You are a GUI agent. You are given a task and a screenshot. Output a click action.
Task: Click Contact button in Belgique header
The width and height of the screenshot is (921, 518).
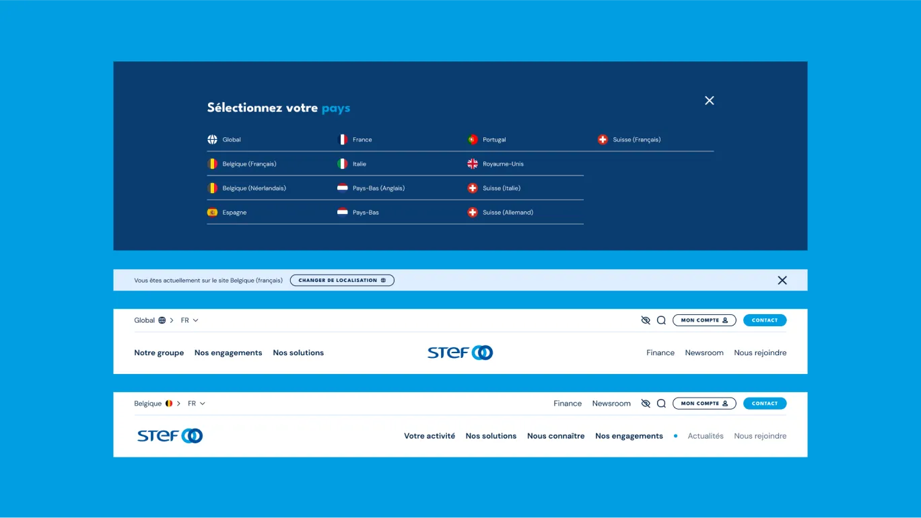[x=765, y=404]
